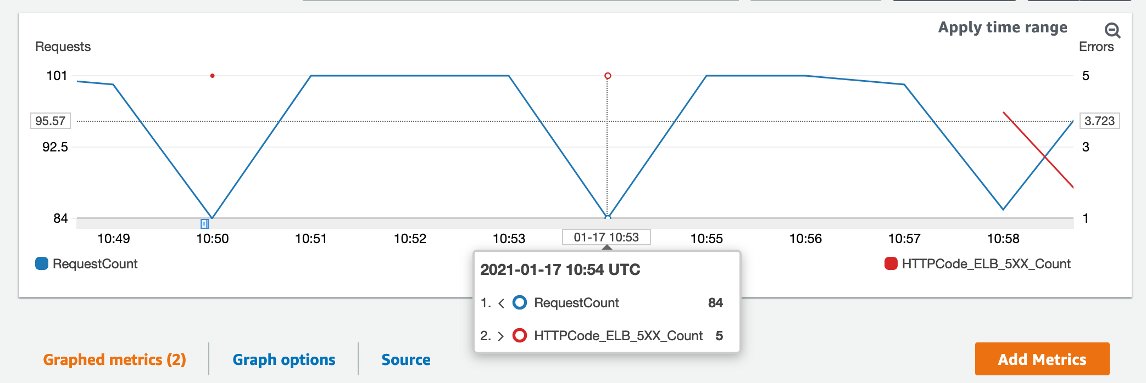Click the RequestCount legend label
The image size is (1146, 383).
[x=95, y=264]
